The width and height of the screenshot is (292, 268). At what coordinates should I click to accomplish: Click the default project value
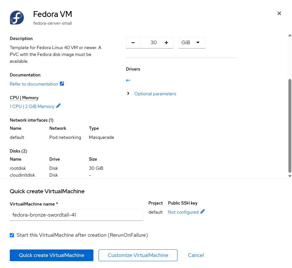pyautogui.click(x=156, y=212)
